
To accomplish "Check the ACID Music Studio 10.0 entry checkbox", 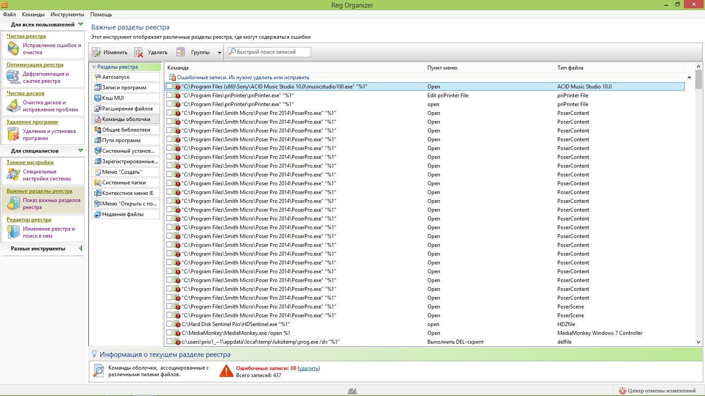I will point(169,86).
